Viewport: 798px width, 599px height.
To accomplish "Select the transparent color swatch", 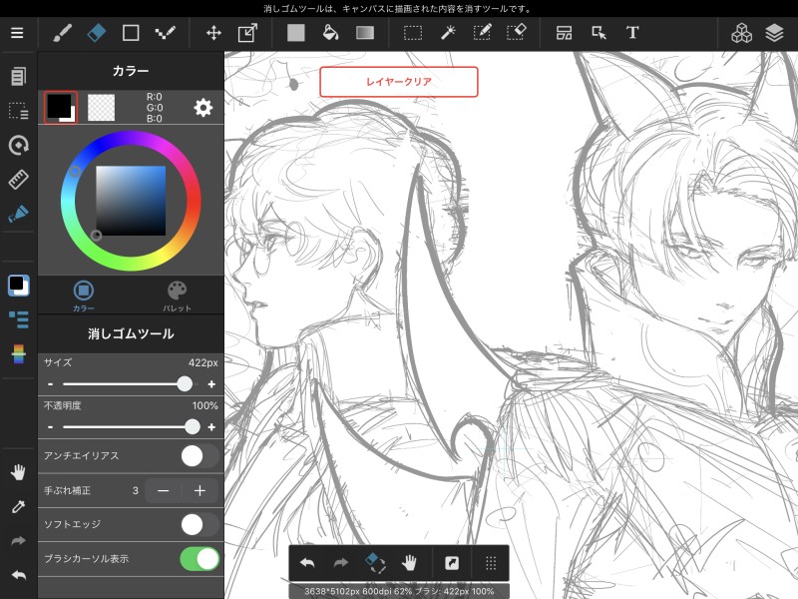I will tap(102, 108).
